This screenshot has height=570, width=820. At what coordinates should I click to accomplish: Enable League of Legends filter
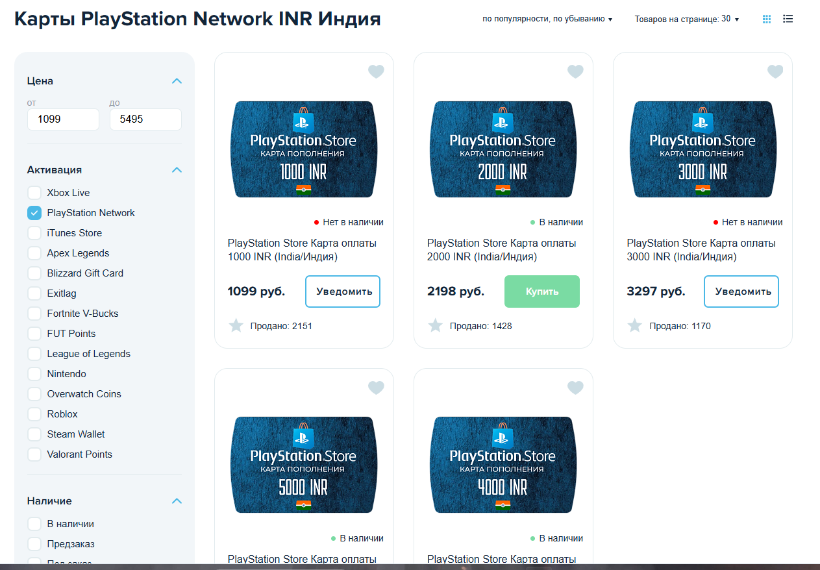coord(34,354)
